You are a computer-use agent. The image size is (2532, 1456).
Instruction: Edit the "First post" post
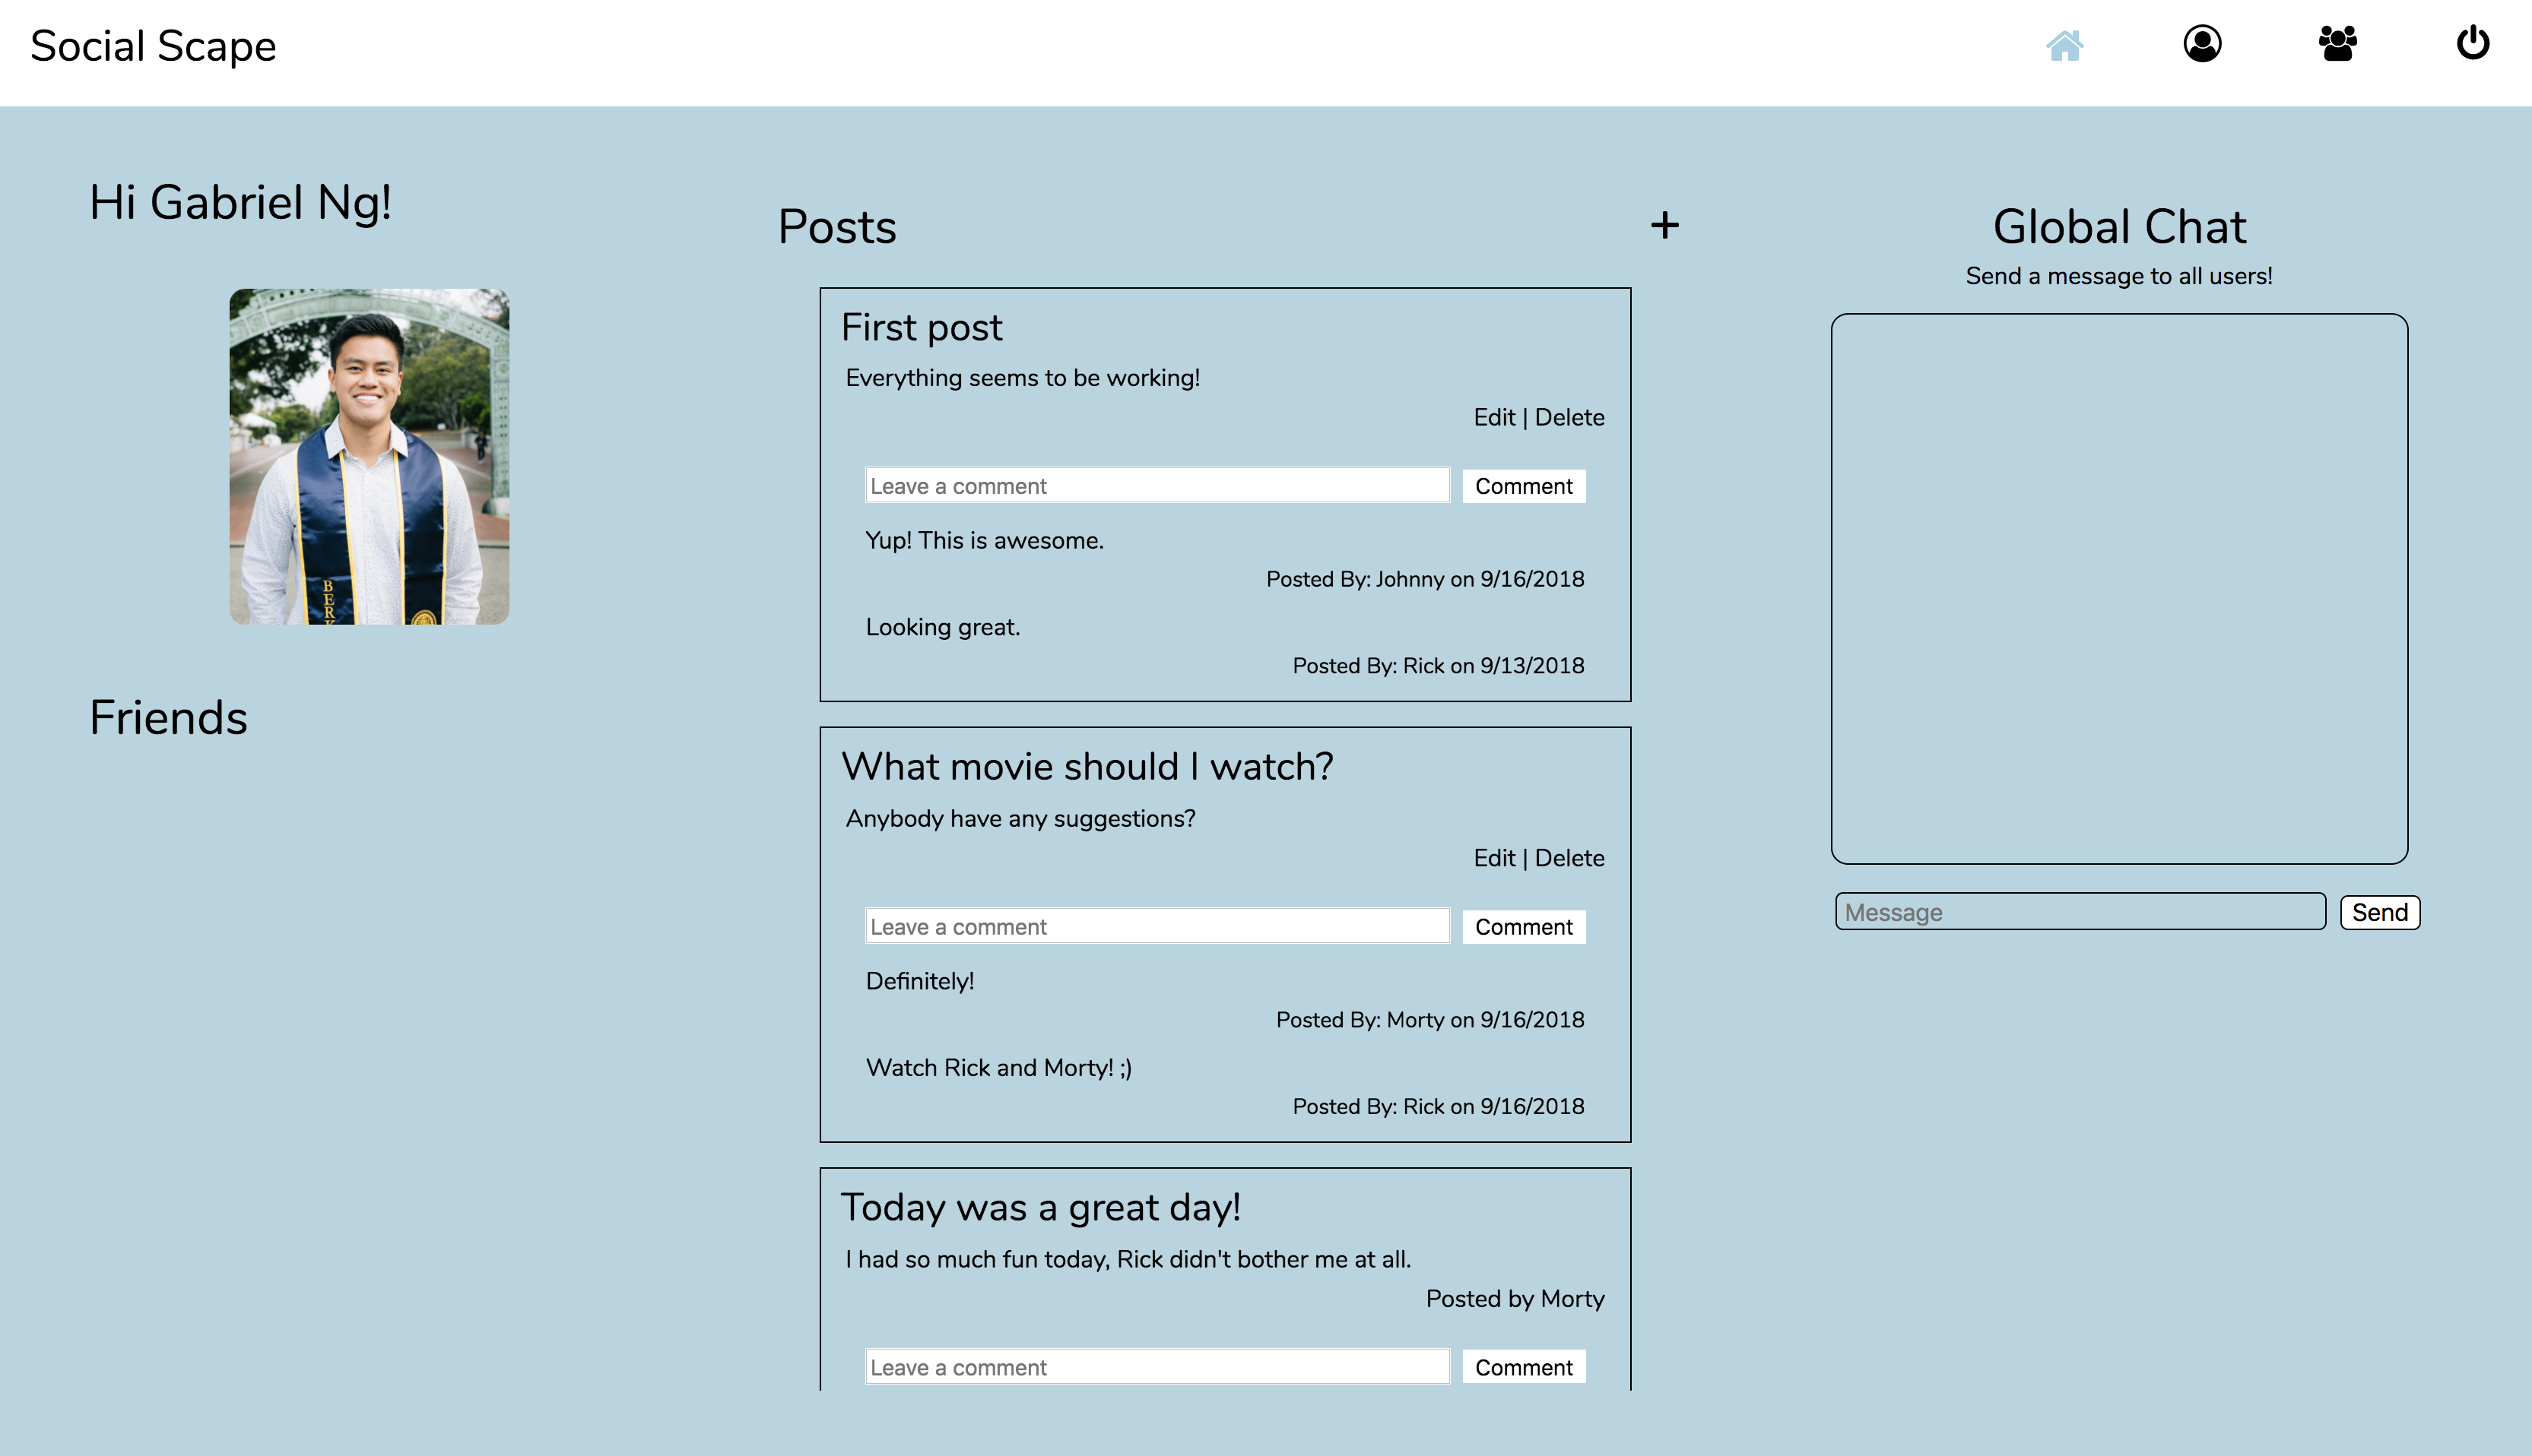(1493, 418)
